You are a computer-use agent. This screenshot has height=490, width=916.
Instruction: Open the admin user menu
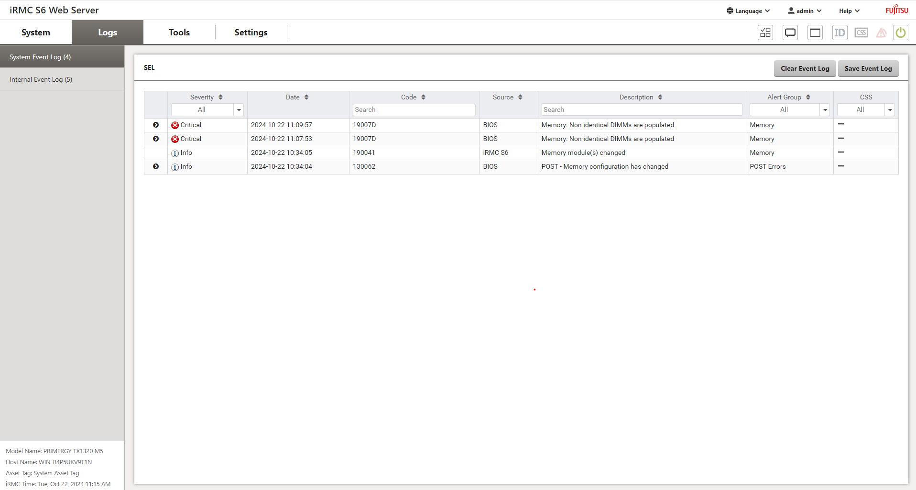coord(805,11)
